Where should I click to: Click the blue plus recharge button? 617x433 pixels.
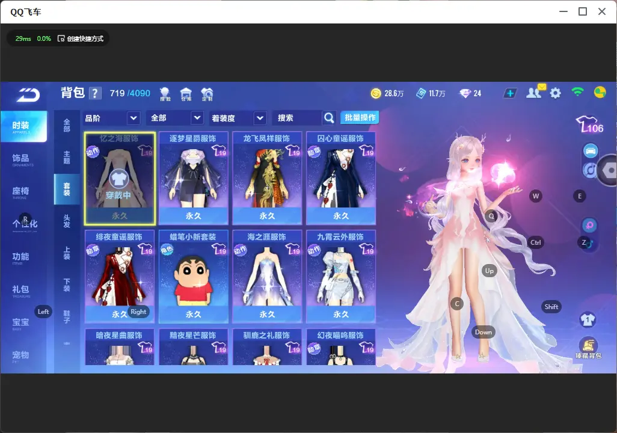[x=510, y=93]
